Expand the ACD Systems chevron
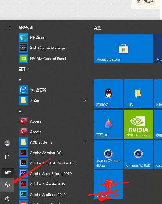 coord(85,142)
